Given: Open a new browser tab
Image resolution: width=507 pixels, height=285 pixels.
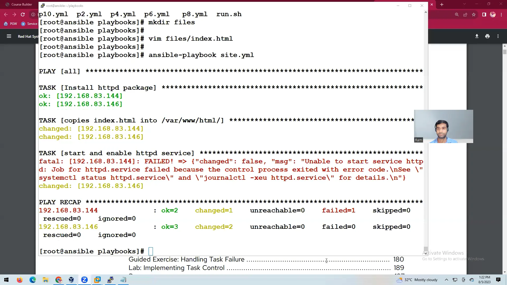Looking at the screenshot, I should pos(442,4).
